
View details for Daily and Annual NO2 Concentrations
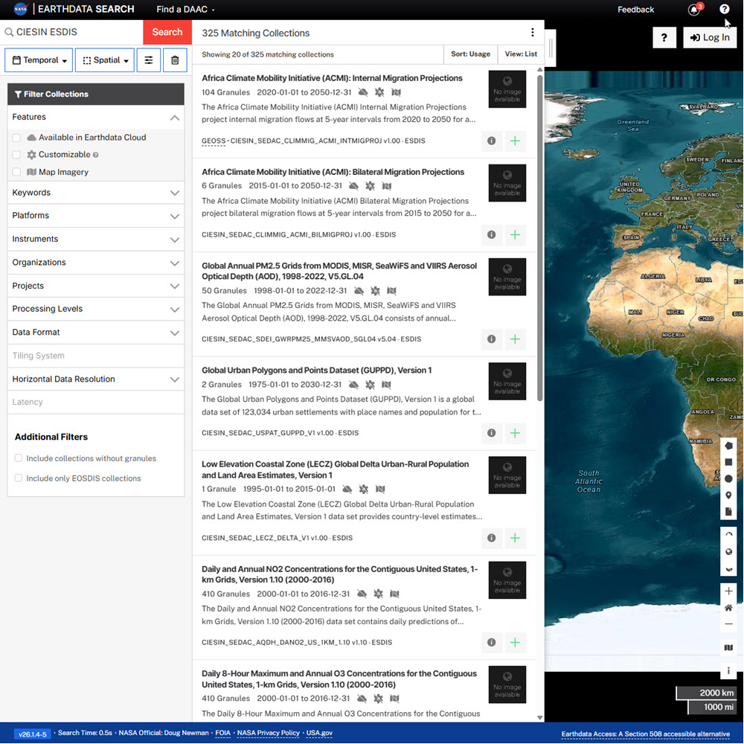[x=492, y=643]
